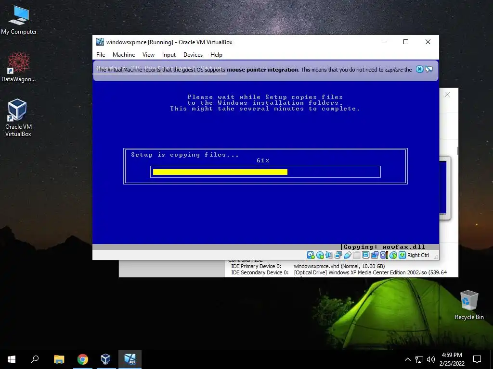The width and height of the screenshot is (493, 369).
Task: Open the Action Center notifications
Action: click(477, 359)
